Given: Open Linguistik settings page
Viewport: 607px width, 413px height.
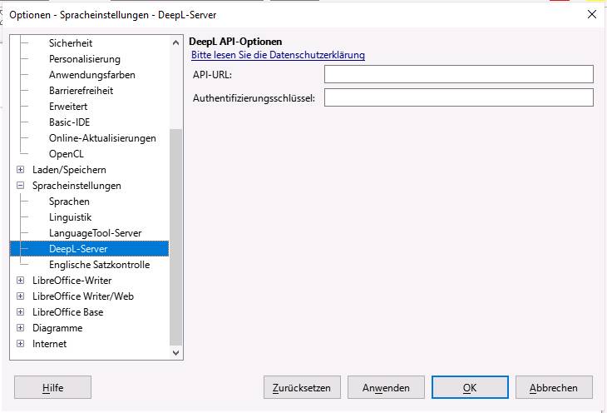Looking at the screenshot, I should pos(70,217).
